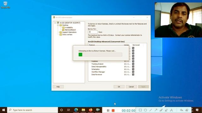
Task: Click the Cortana circle icon
Action: (x=62, y=110)
